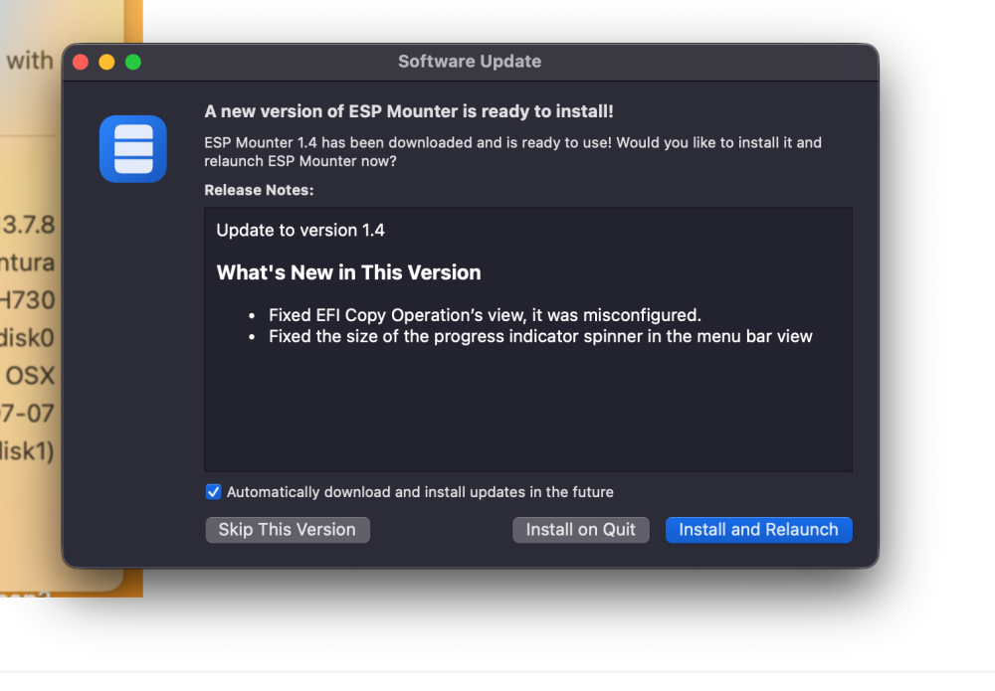
Task: Click the 'Fixed EFI Copy Operation's view' note
Action: click(485, 315)
